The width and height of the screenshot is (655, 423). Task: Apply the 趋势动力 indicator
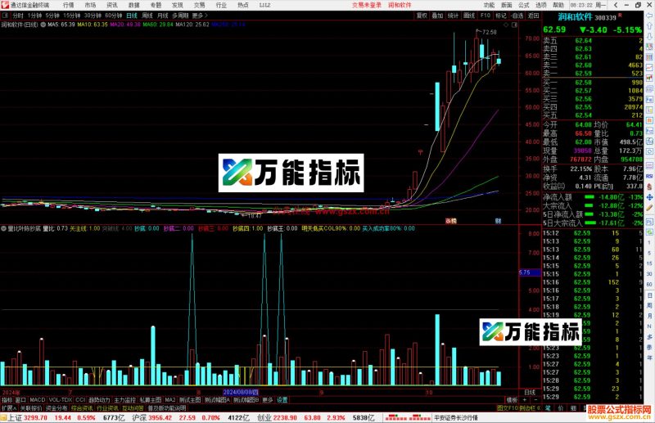click(x=99, y=400)
